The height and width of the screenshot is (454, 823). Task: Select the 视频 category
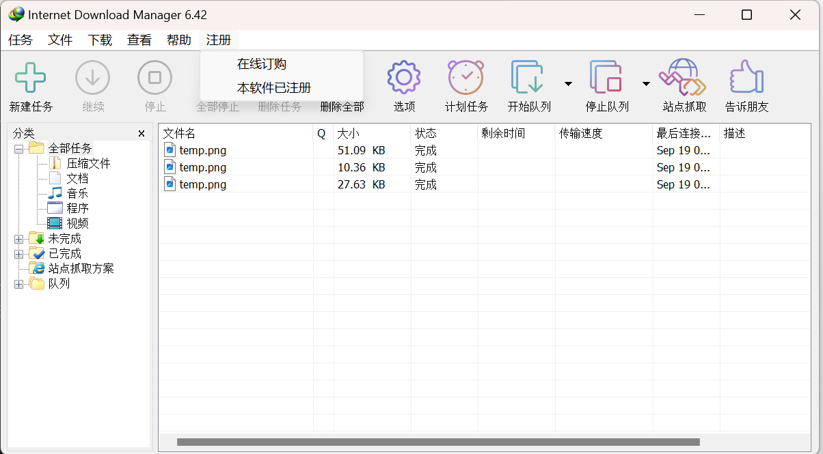[x=77, y=224]
